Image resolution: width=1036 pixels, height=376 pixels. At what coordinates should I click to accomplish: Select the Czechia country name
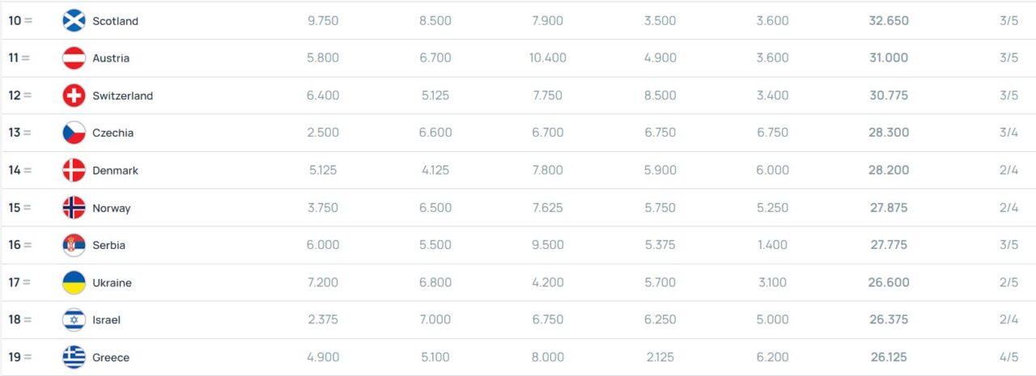pyautogui.click(x=113, y=133)
